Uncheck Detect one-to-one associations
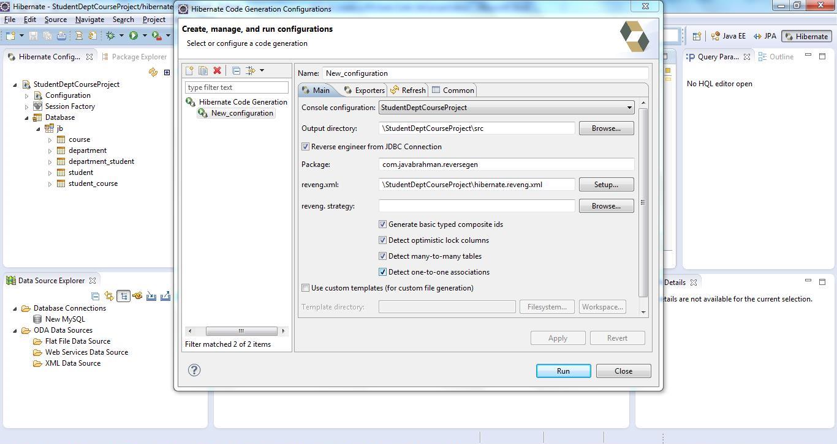This screenshot has height=444, width=837. click(x=382, y=272)
